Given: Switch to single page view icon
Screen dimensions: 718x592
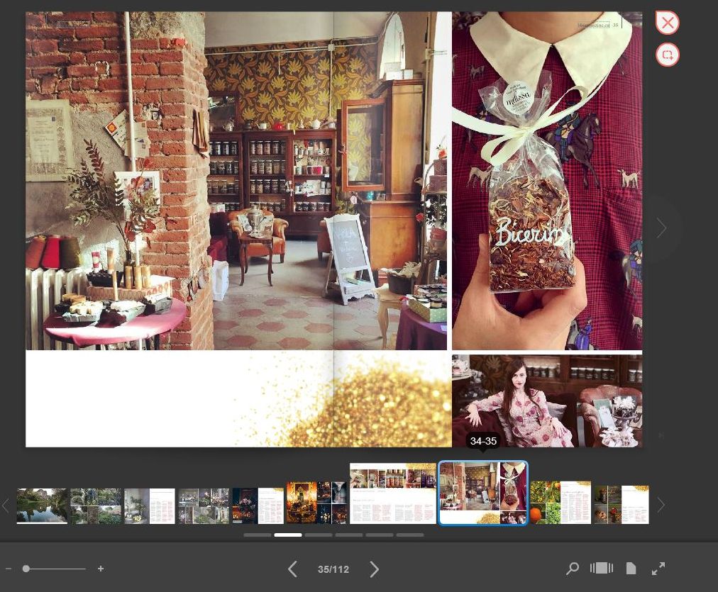Looking at the screenshot, I should tap(631, 568).
